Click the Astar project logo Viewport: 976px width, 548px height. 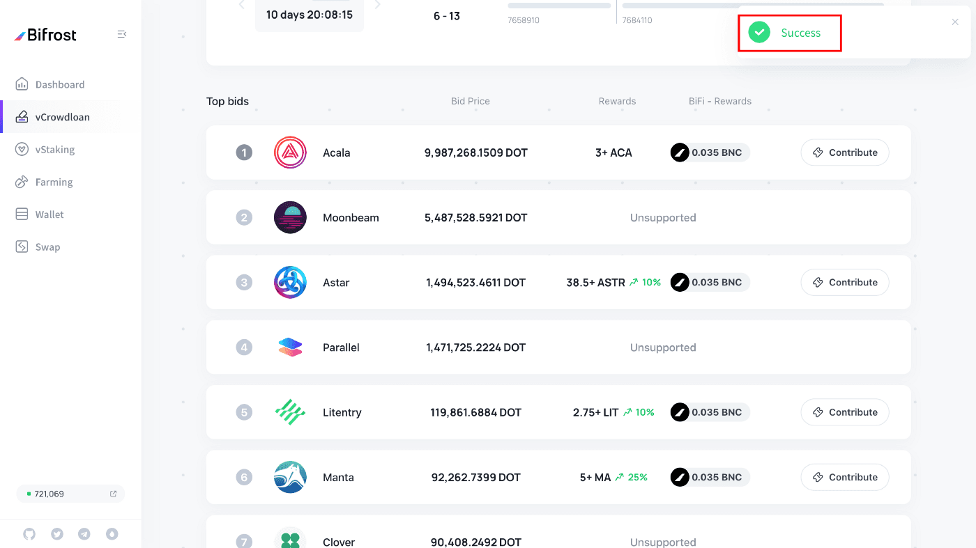tap(290, 282)
